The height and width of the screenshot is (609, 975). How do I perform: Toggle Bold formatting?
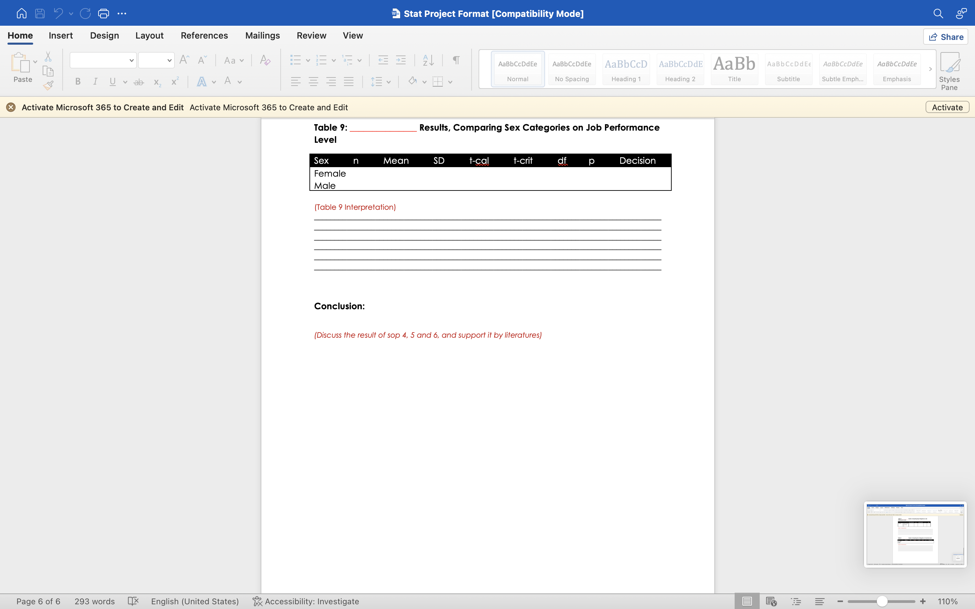pos(78,82)
